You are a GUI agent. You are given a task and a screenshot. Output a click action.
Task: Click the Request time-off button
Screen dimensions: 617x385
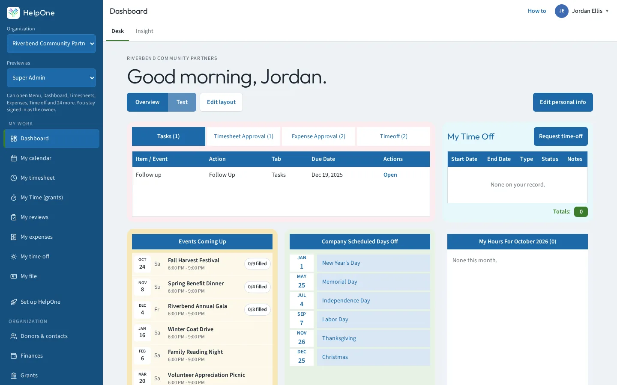560,136
